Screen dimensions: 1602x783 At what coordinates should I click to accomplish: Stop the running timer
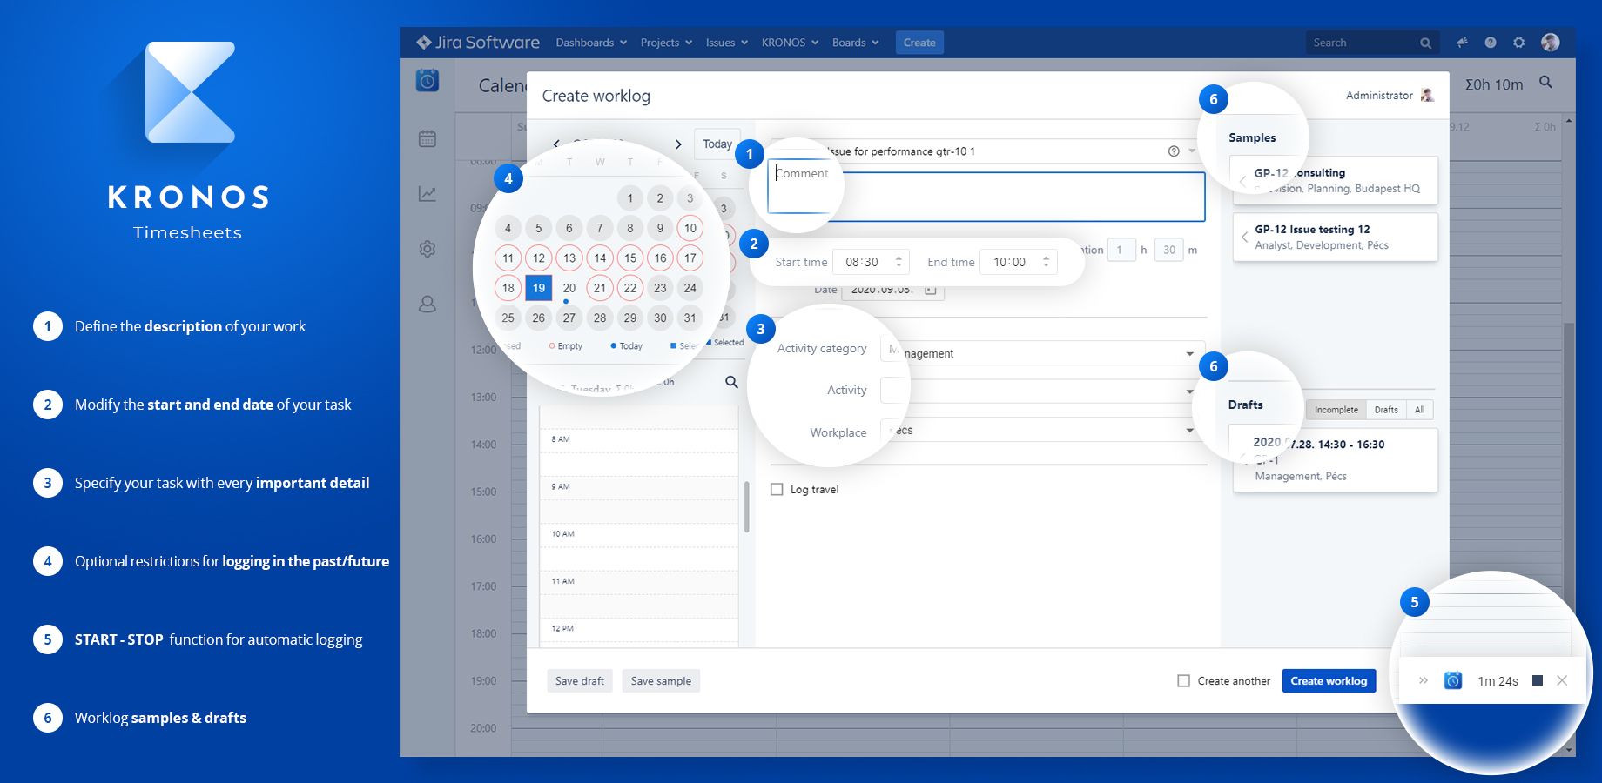click(x=1538, y=680)
